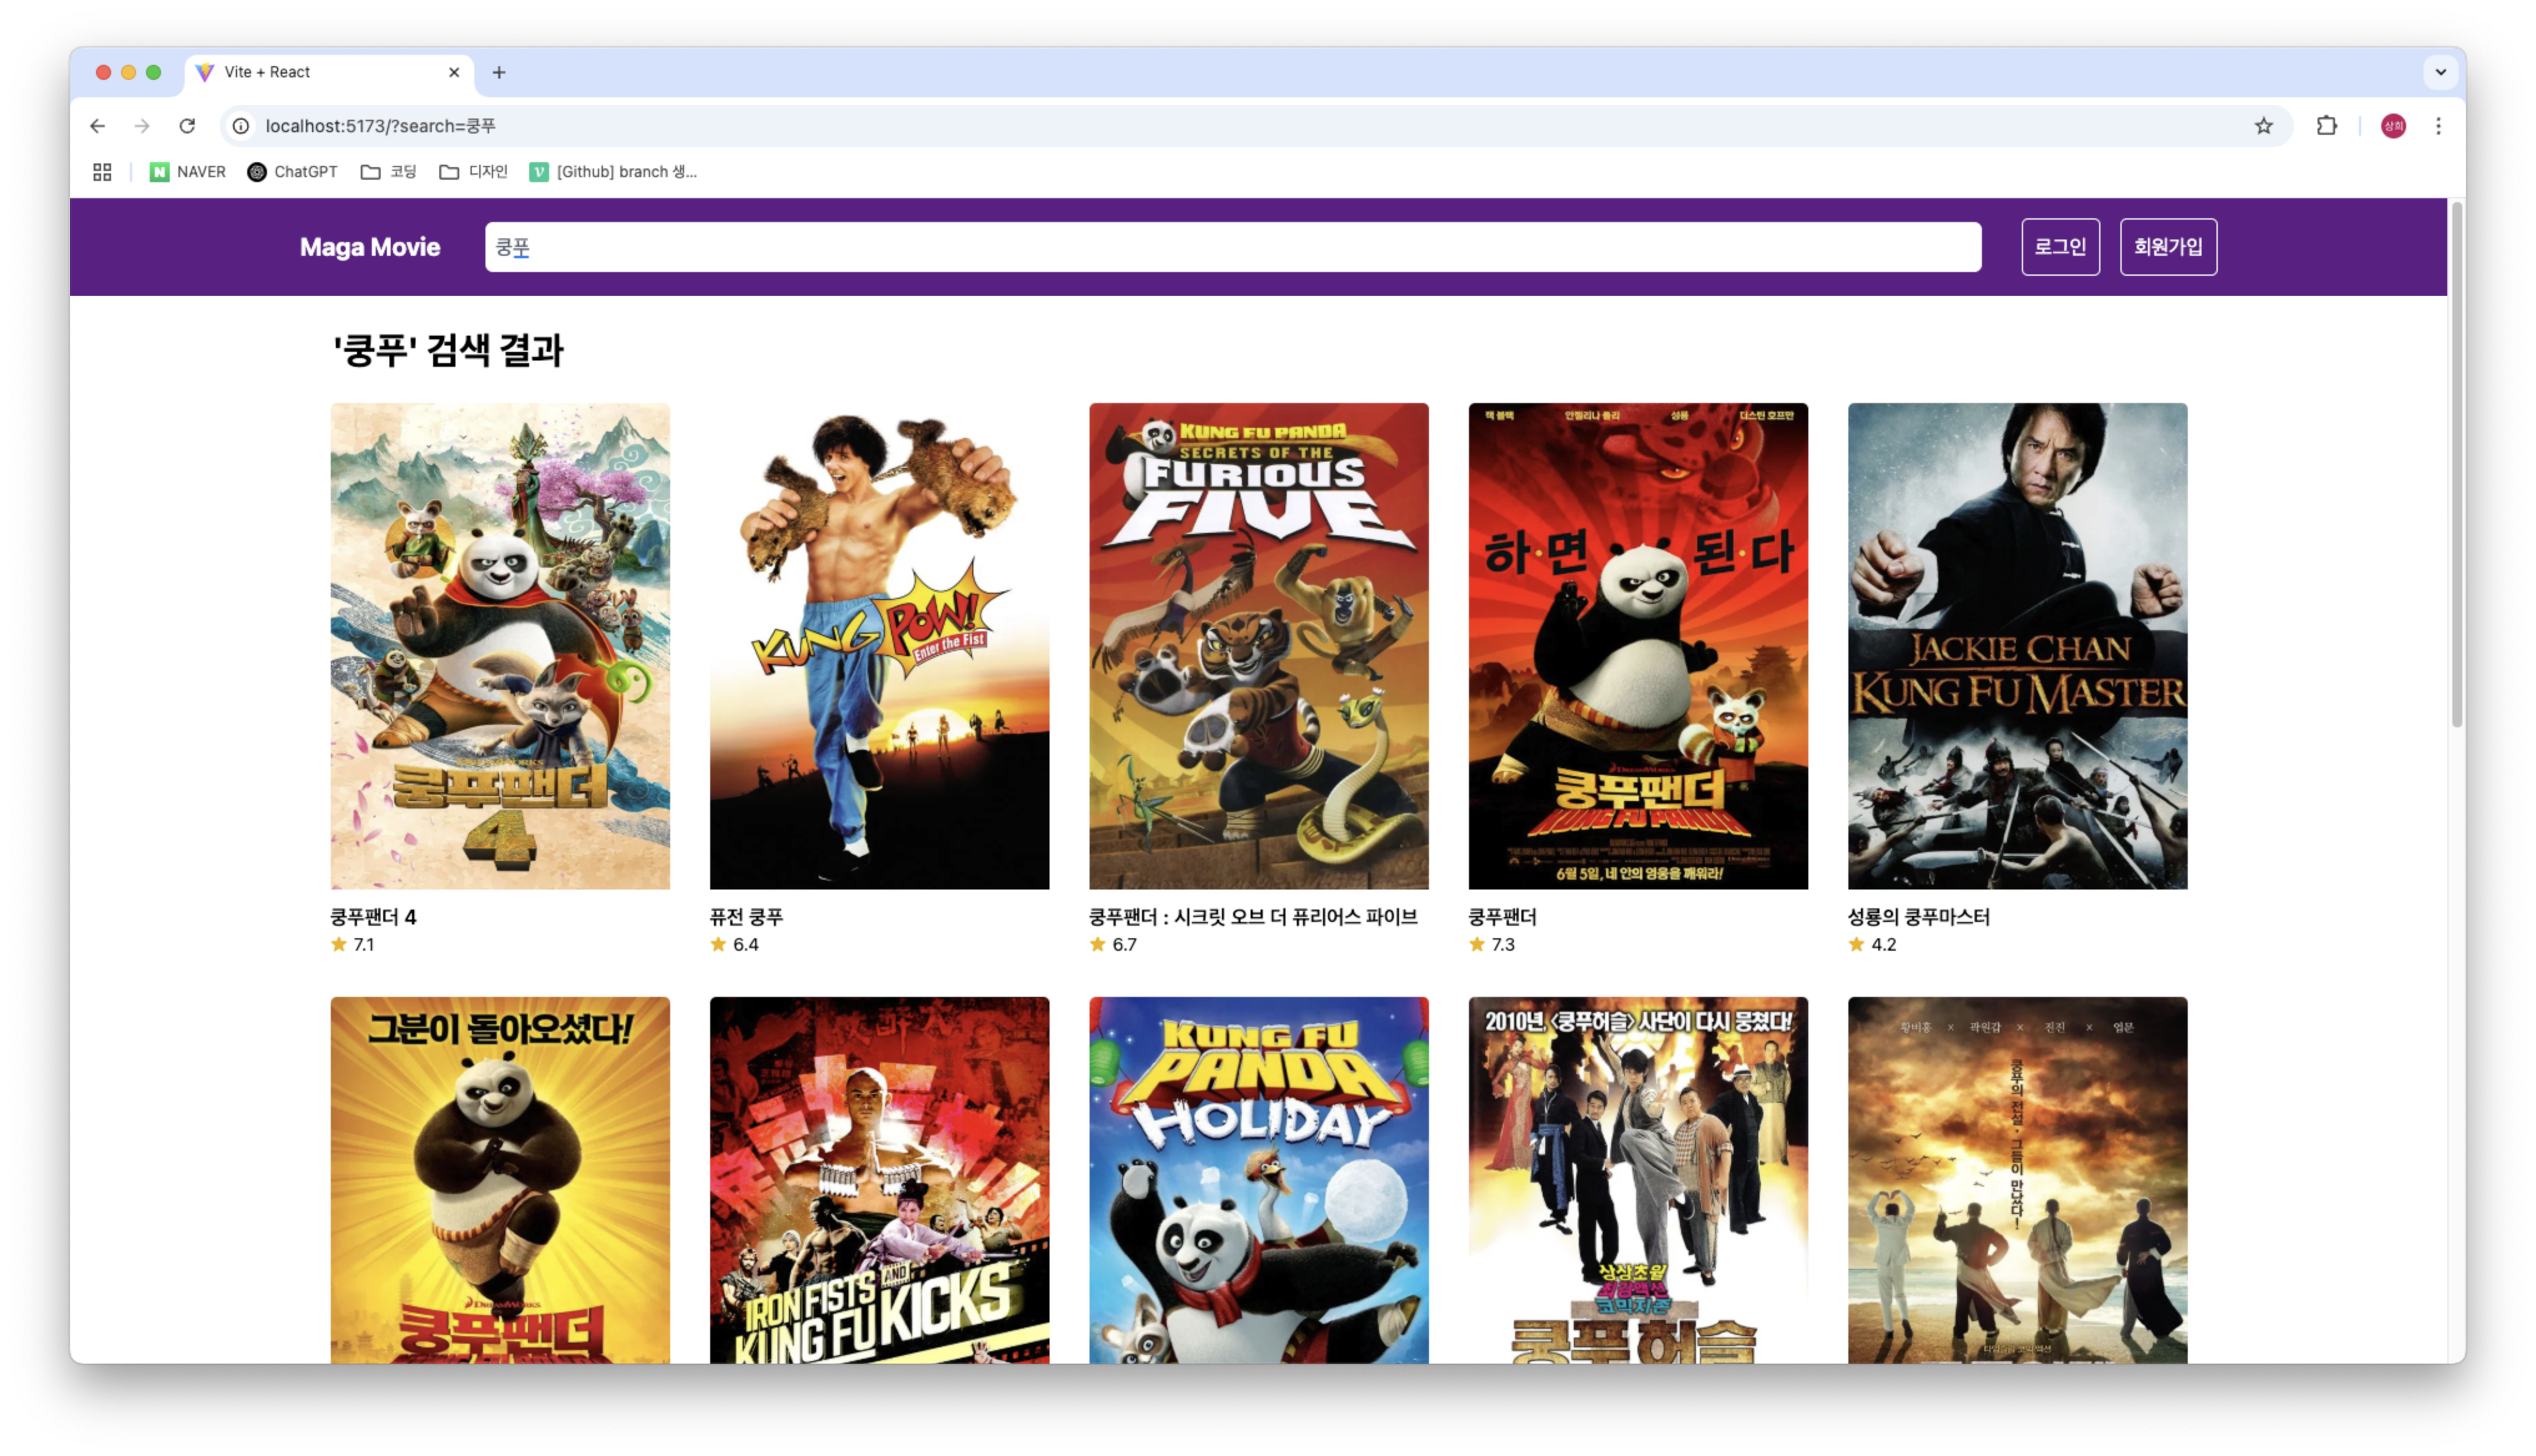The width and height of the screenshot is (2536, 1456).
Task: Click the 로그인 button
Action: 2060,247
